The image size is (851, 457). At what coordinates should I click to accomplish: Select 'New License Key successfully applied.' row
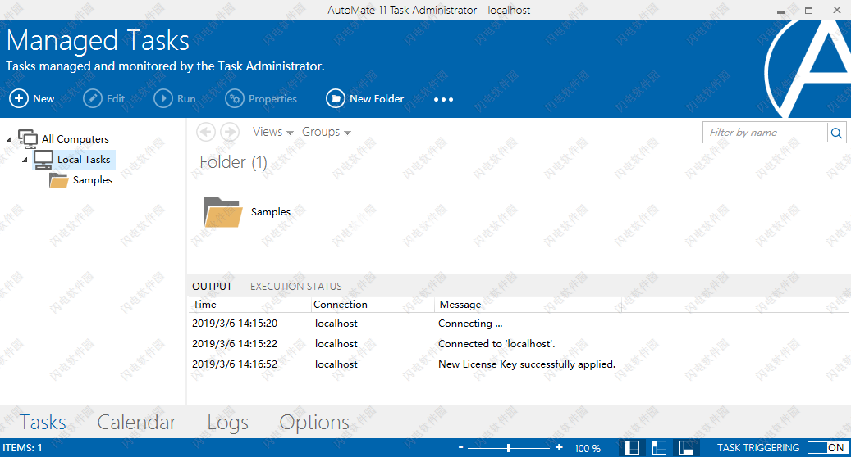518,364
